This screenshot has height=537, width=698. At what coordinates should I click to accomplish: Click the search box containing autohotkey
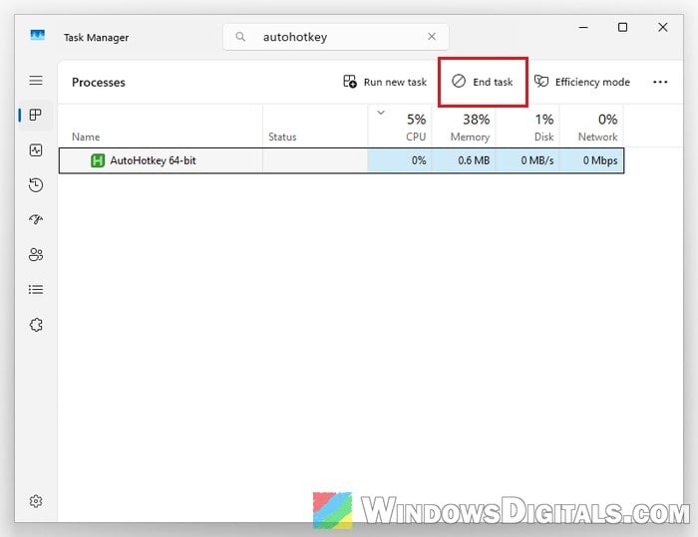point(336,37)
